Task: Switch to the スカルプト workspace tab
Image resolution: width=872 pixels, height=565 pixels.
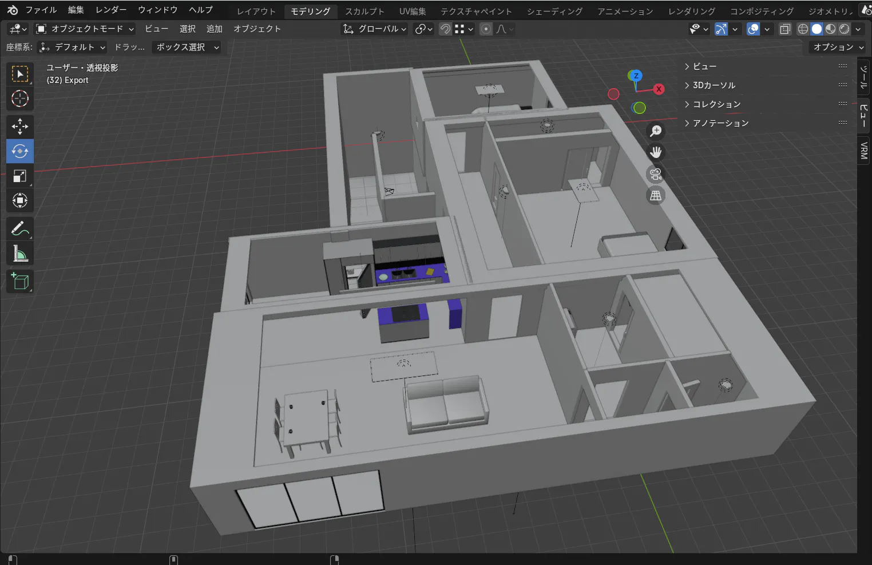Action: 364,11
